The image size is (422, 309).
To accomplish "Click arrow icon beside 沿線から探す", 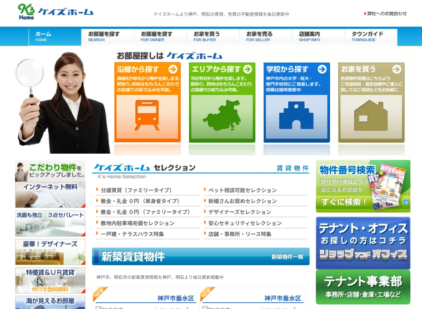I will (x=173, y=69).
